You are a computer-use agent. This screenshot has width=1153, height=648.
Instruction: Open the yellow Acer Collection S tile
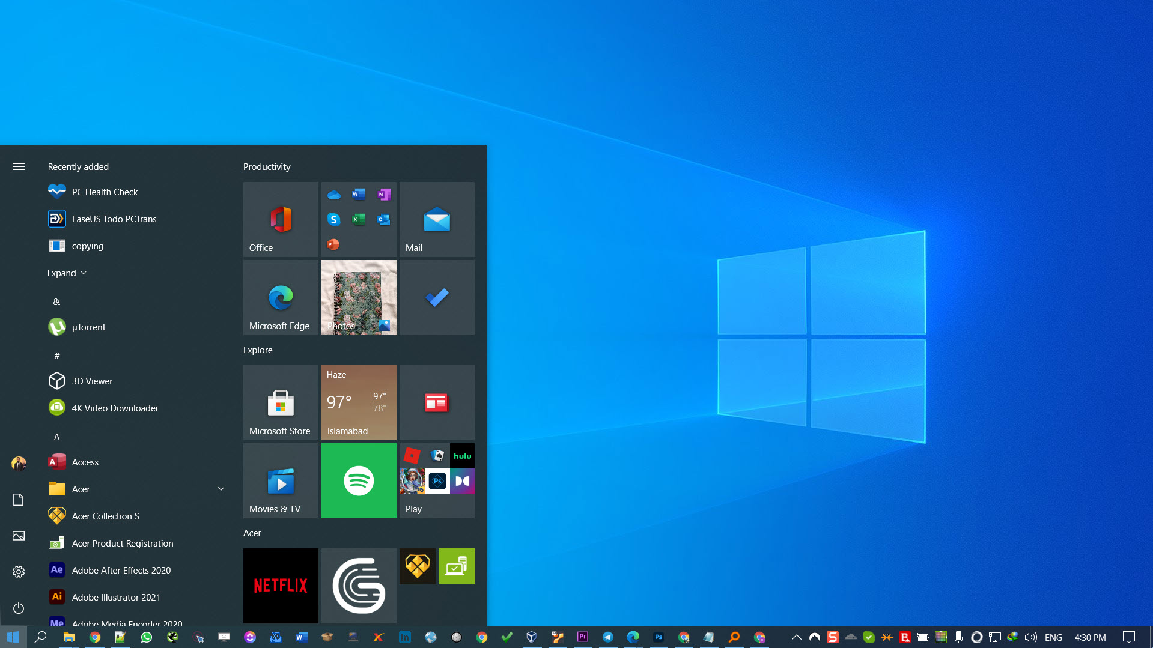(x=418, y=566)
